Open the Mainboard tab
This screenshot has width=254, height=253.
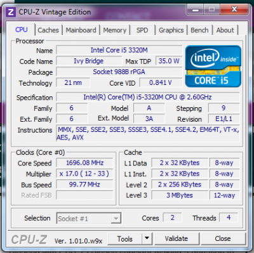tap(81, 30)
